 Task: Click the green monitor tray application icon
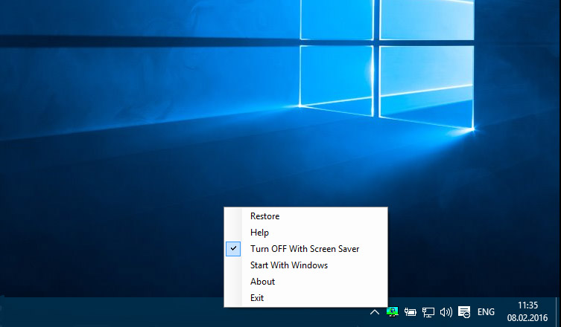point(392,312)
